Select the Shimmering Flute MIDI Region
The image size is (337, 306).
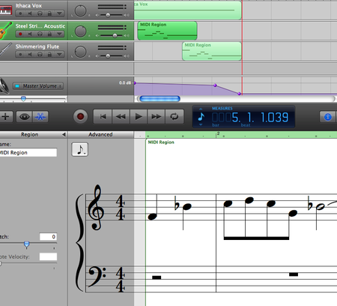pyautogui.click(x=212, y=51)
